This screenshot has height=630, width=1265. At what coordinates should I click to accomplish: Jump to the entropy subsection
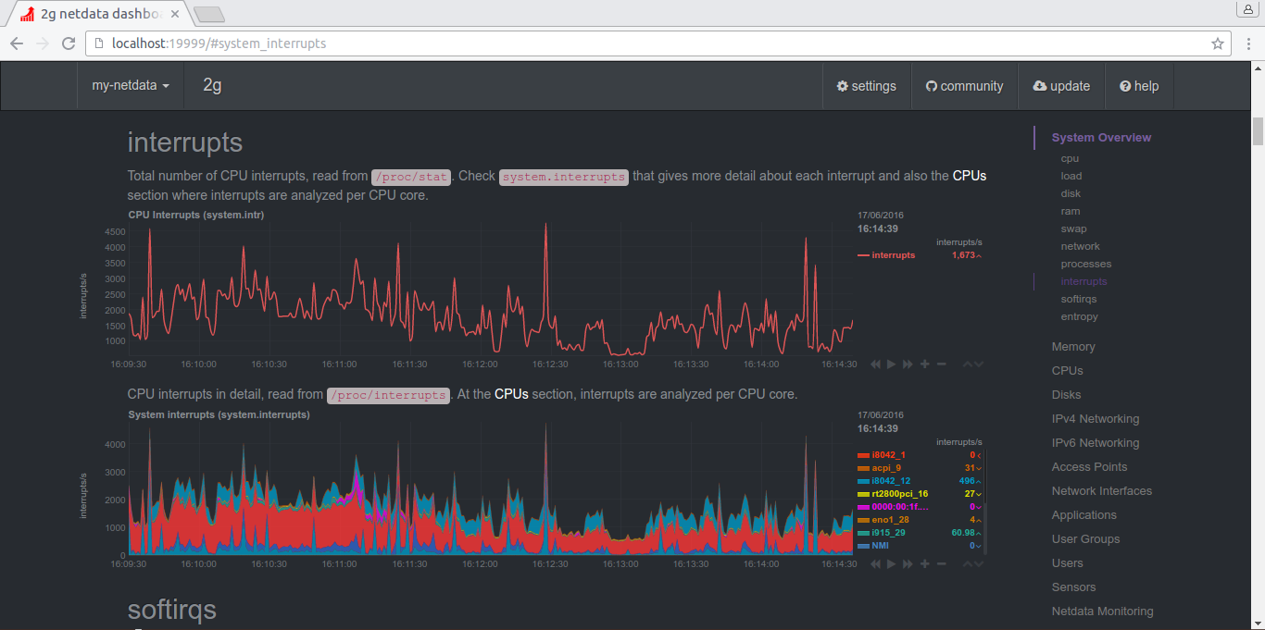[1080, 316]
